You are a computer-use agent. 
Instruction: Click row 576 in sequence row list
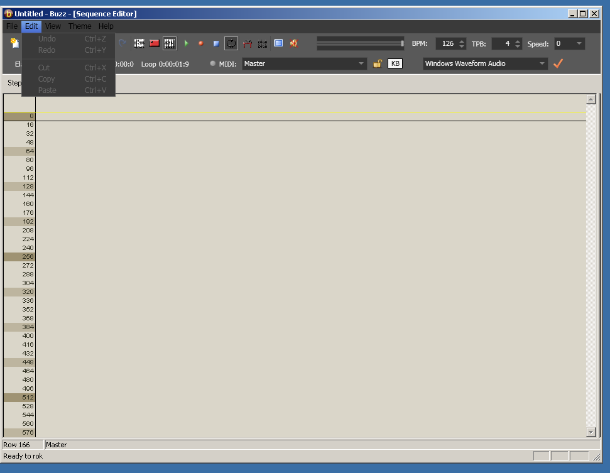click(x=19, y=433)
